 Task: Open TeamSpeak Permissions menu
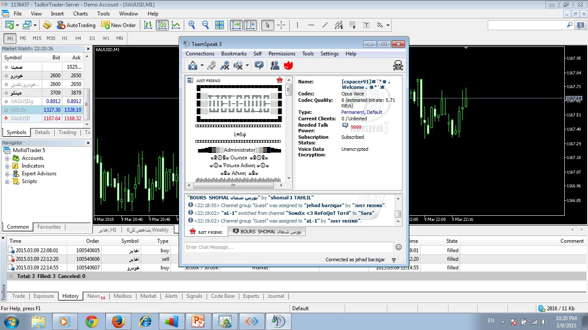(x=282, y=54)
